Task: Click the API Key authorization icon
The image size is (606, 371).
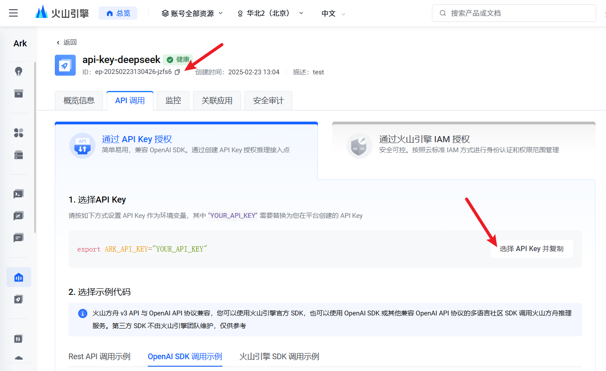Action: tap(82, 144)
